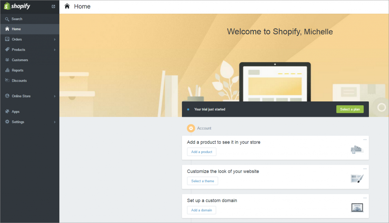Click the Products tag icon
This screenshot has width=389, height=223.
coord(7,49)
